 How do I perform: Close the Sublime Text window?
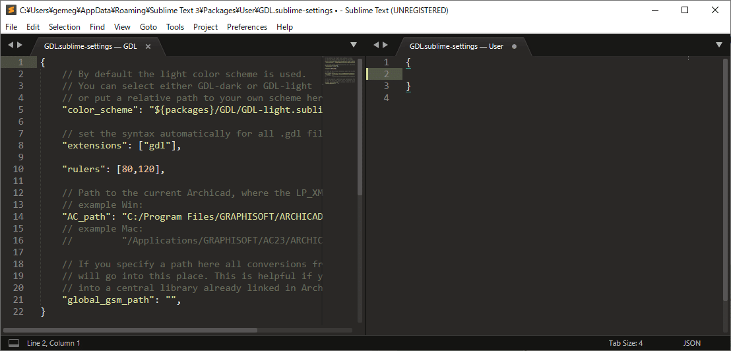715,11
